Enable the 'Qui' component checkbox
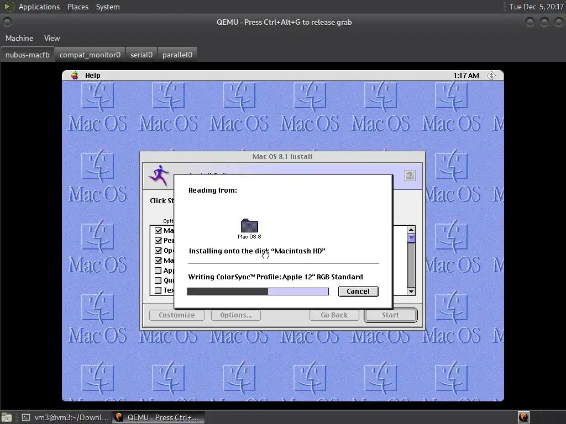 click(158, 280)
